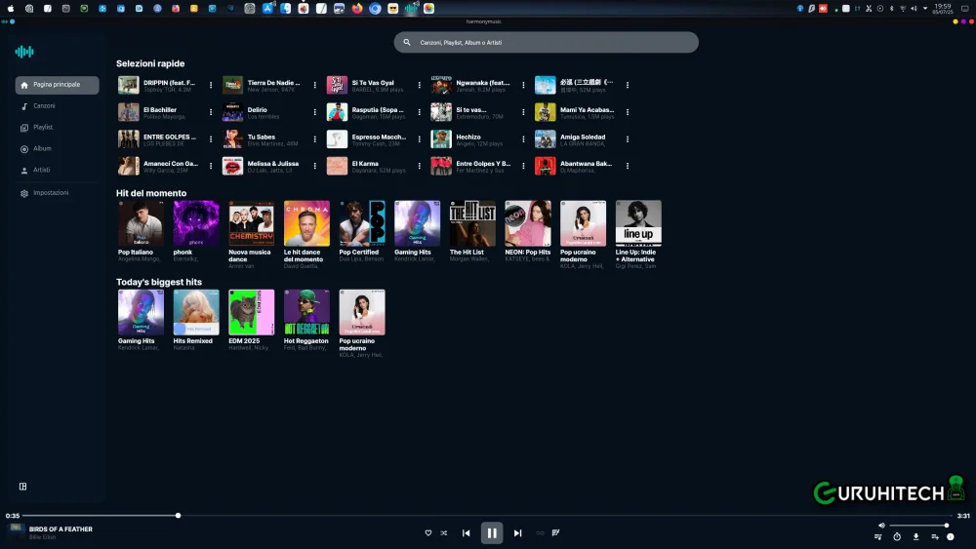
Task: Add current song to a playlist
Action: (934, 536)
